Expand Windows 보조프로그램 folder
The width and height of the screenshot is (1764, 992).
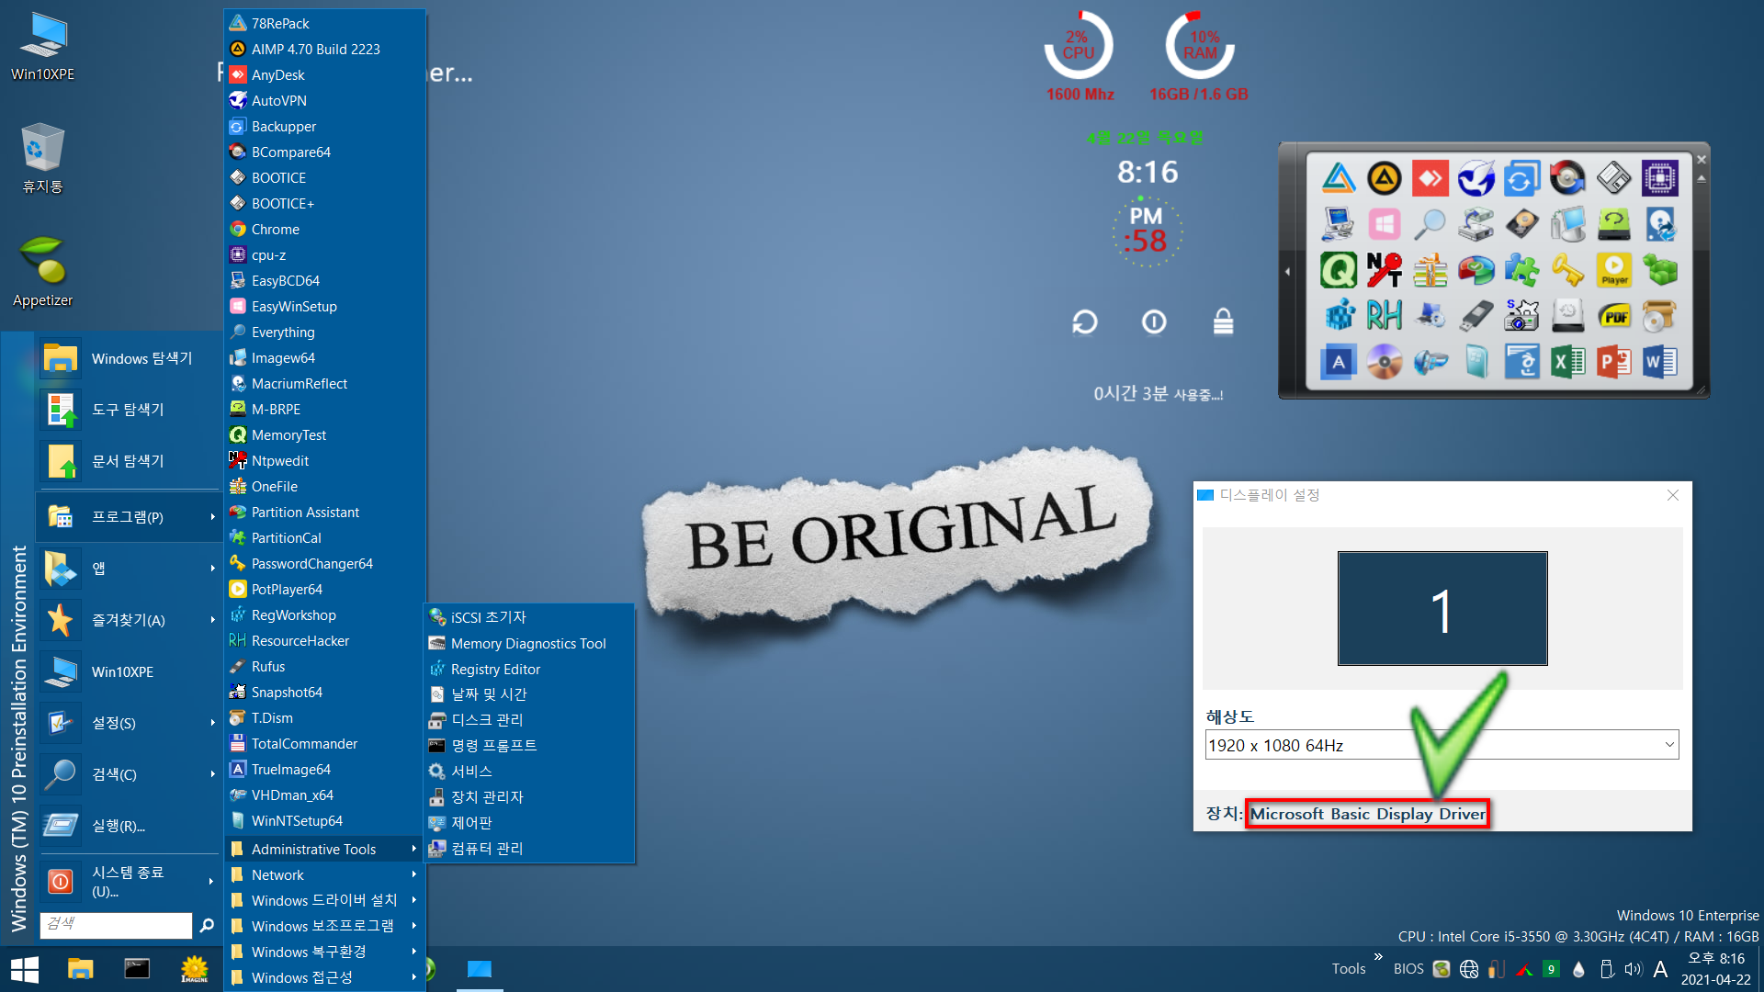click(324, 927)
